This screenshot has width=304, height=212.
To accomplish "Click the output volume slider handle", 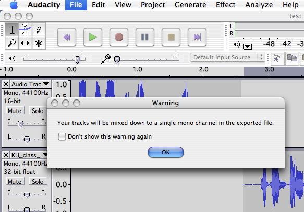I will tap(77, 59).
